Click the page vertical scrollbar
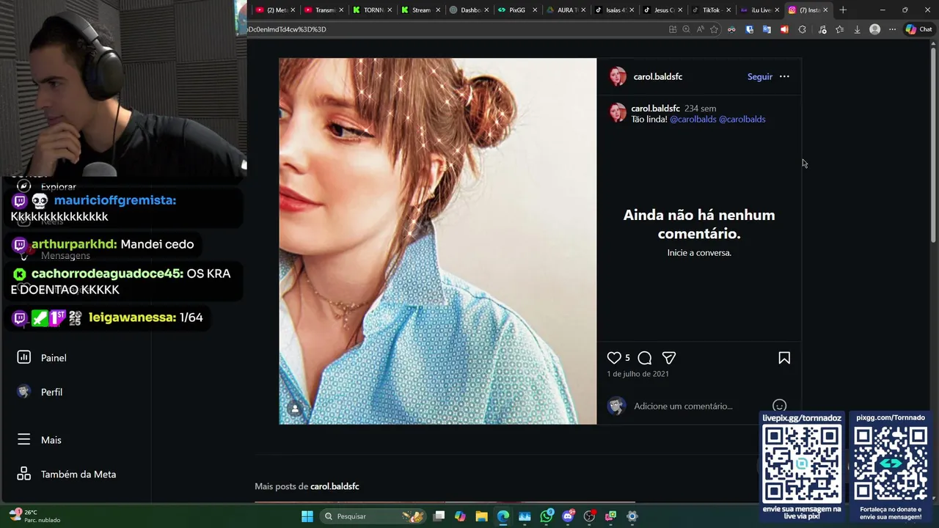This screenshot has width=939, height=528. pyautogui.click(x=934, y=147)
